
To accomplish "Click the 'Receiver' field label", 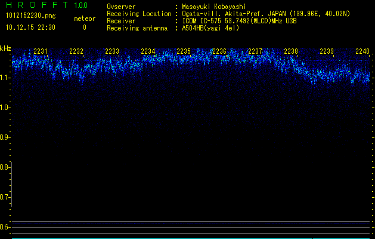I will click(121, 21).
